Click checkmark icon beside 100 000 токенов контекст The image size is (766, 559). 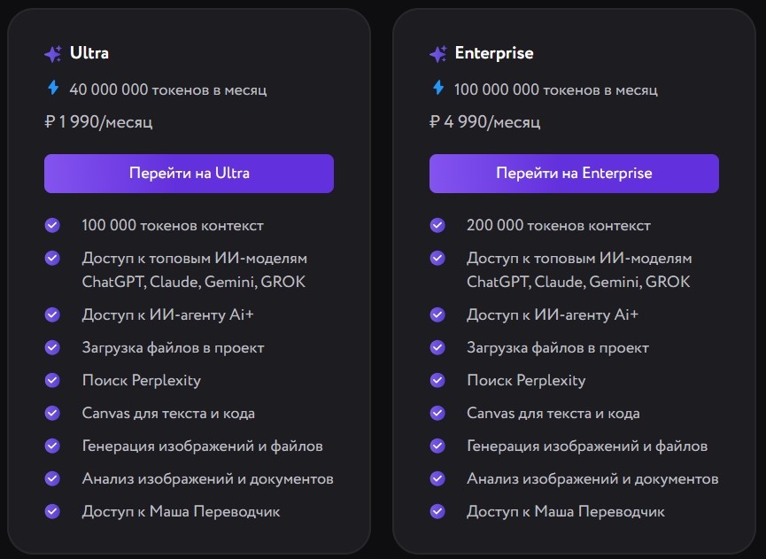[52, 225]
